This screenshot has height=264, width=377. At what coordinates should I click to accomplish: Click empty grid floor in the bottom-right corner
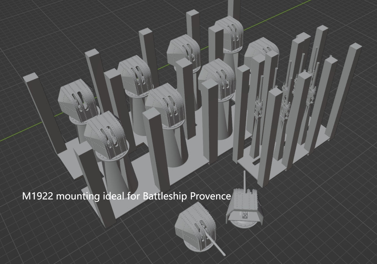(x=343, y=234)
